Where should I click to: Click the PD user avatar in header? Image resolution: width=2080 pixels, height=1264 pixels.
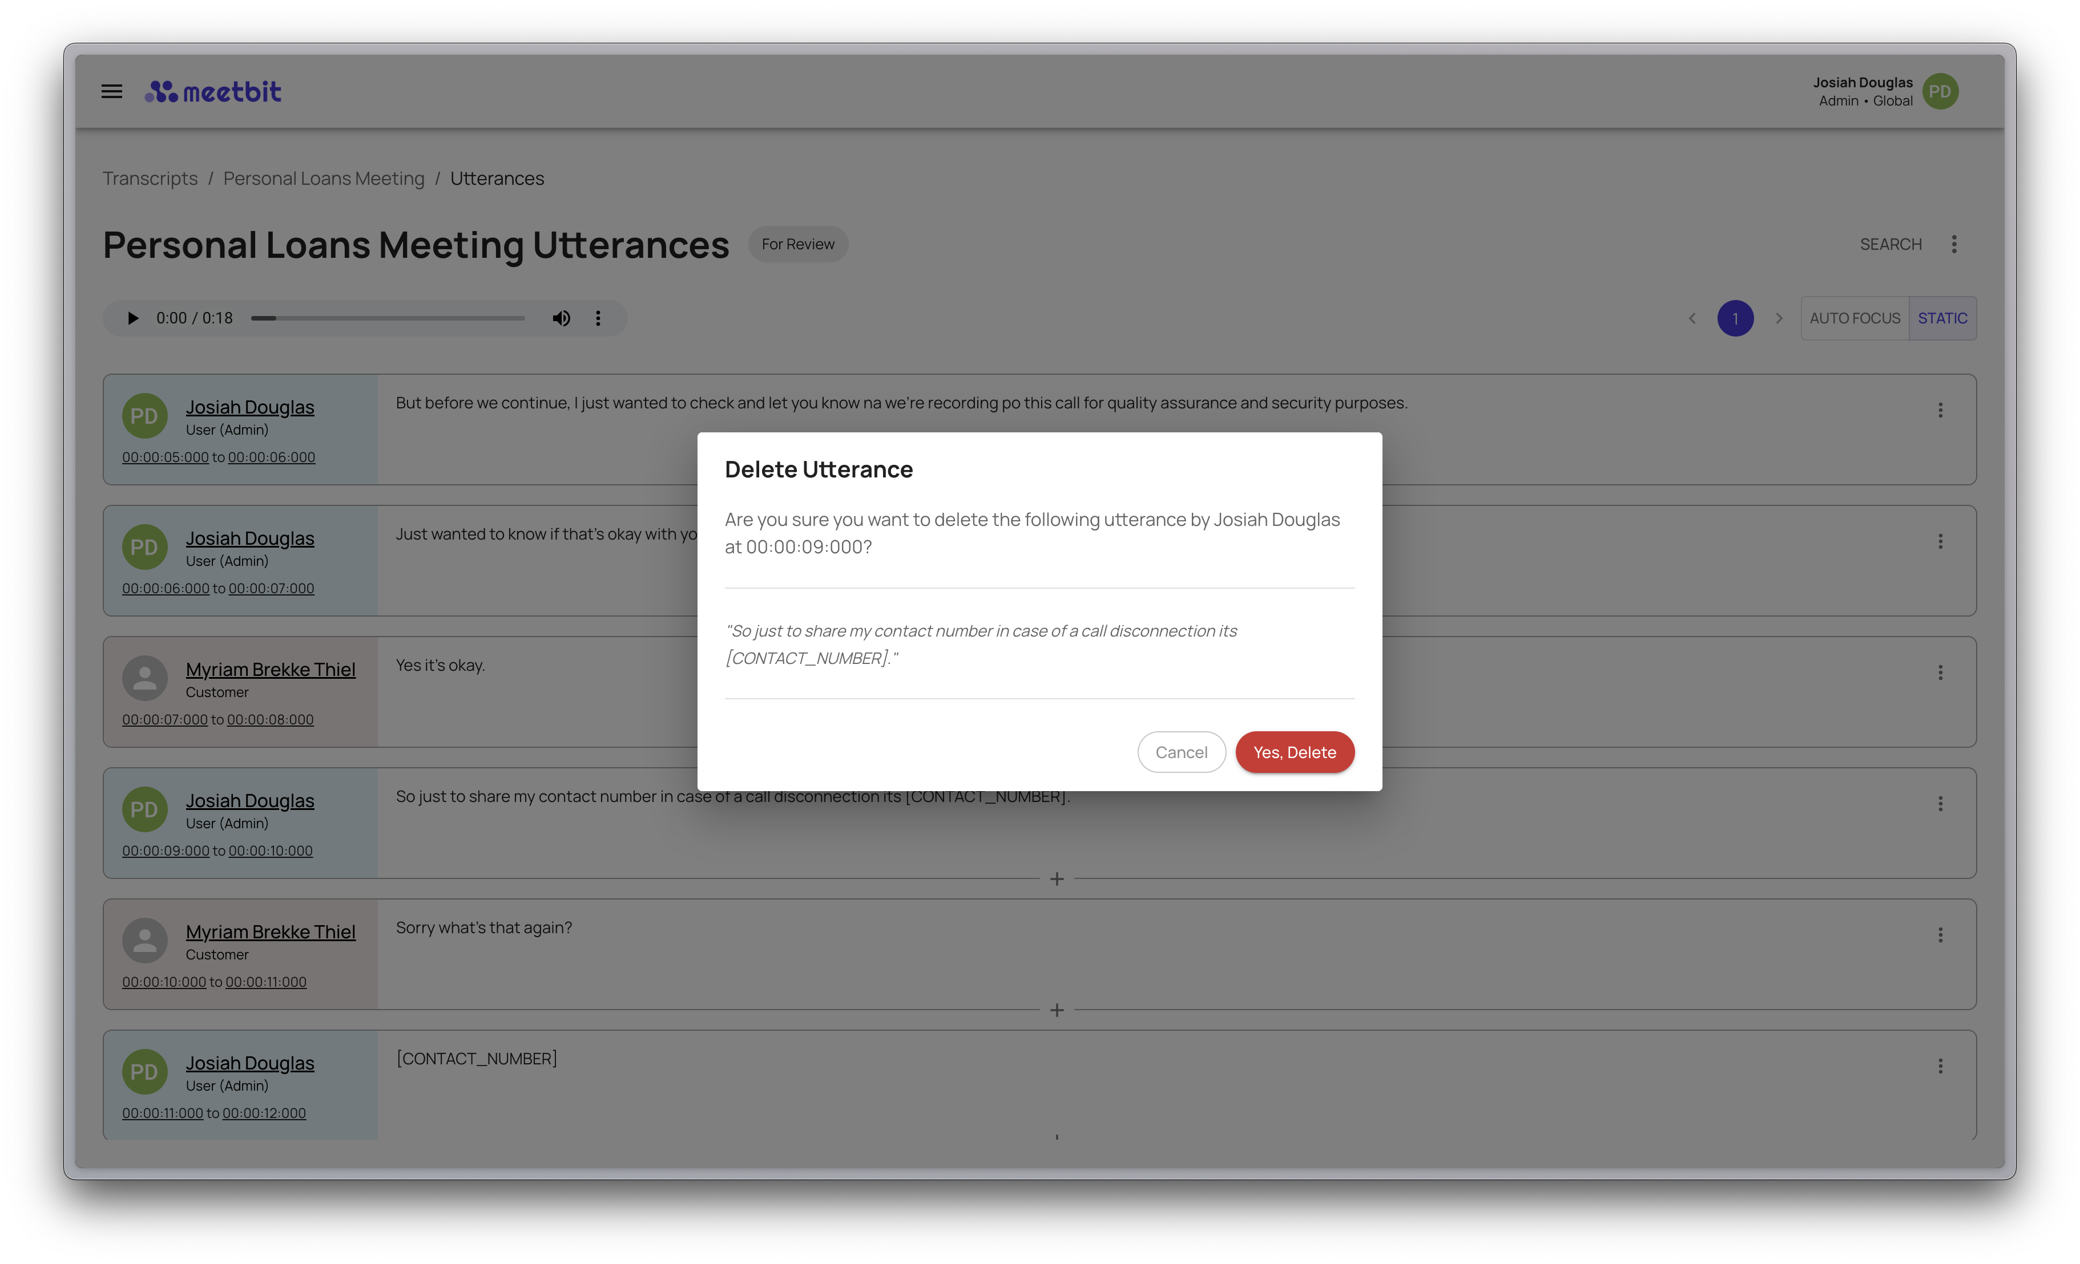pos(1940,91)
